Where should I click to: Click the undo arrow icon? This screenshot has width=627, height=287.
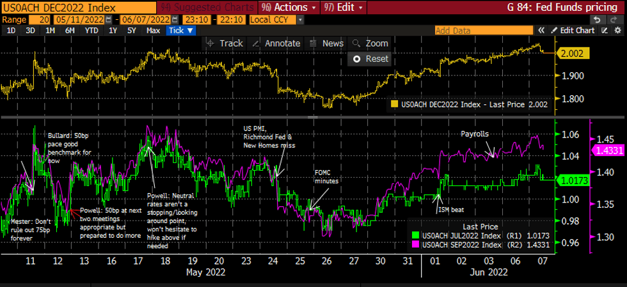pyautogui.click(x=596, y=19)
